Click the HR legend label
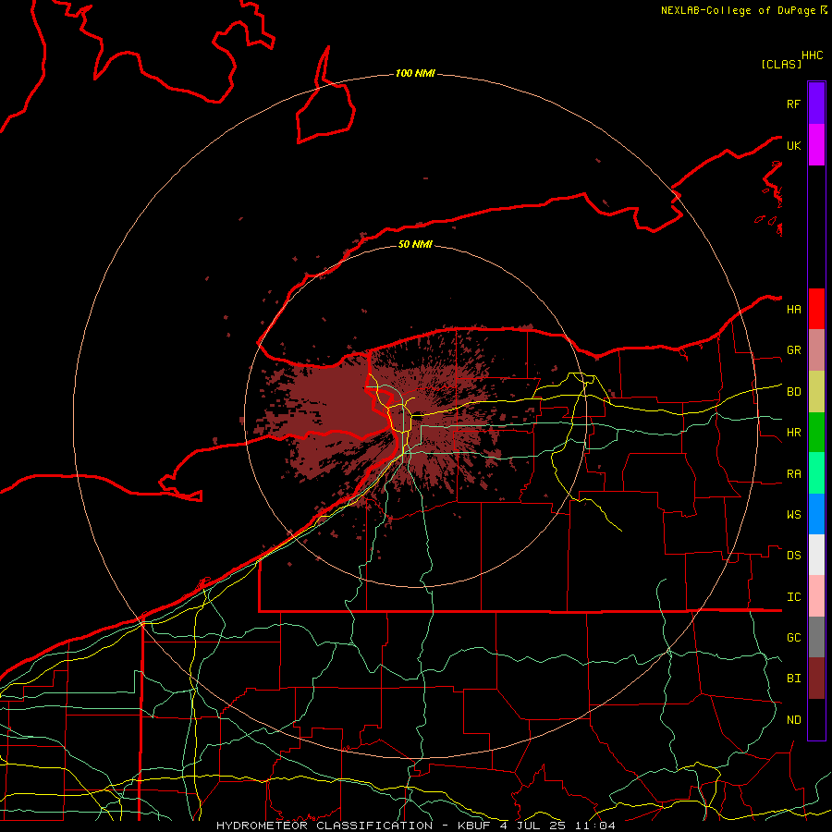This screenshot has height=832, width=832. coord(793,433)
